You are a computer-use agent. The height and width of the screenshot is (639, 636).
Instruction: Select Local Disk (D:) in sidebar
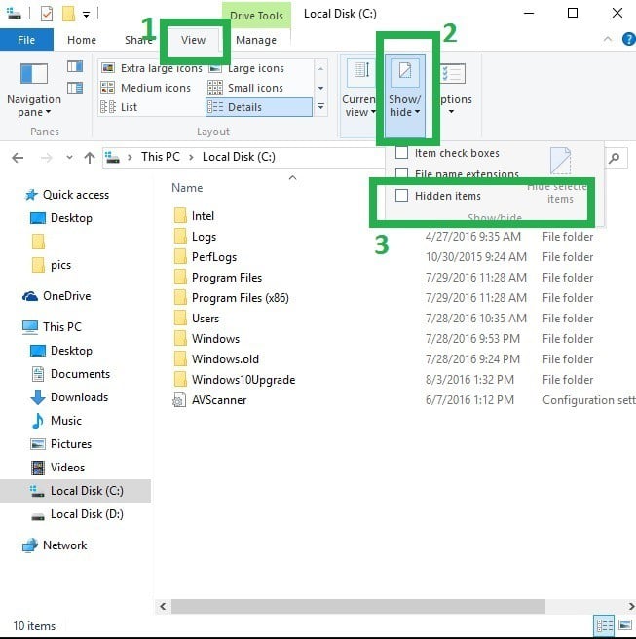(88, 514)
